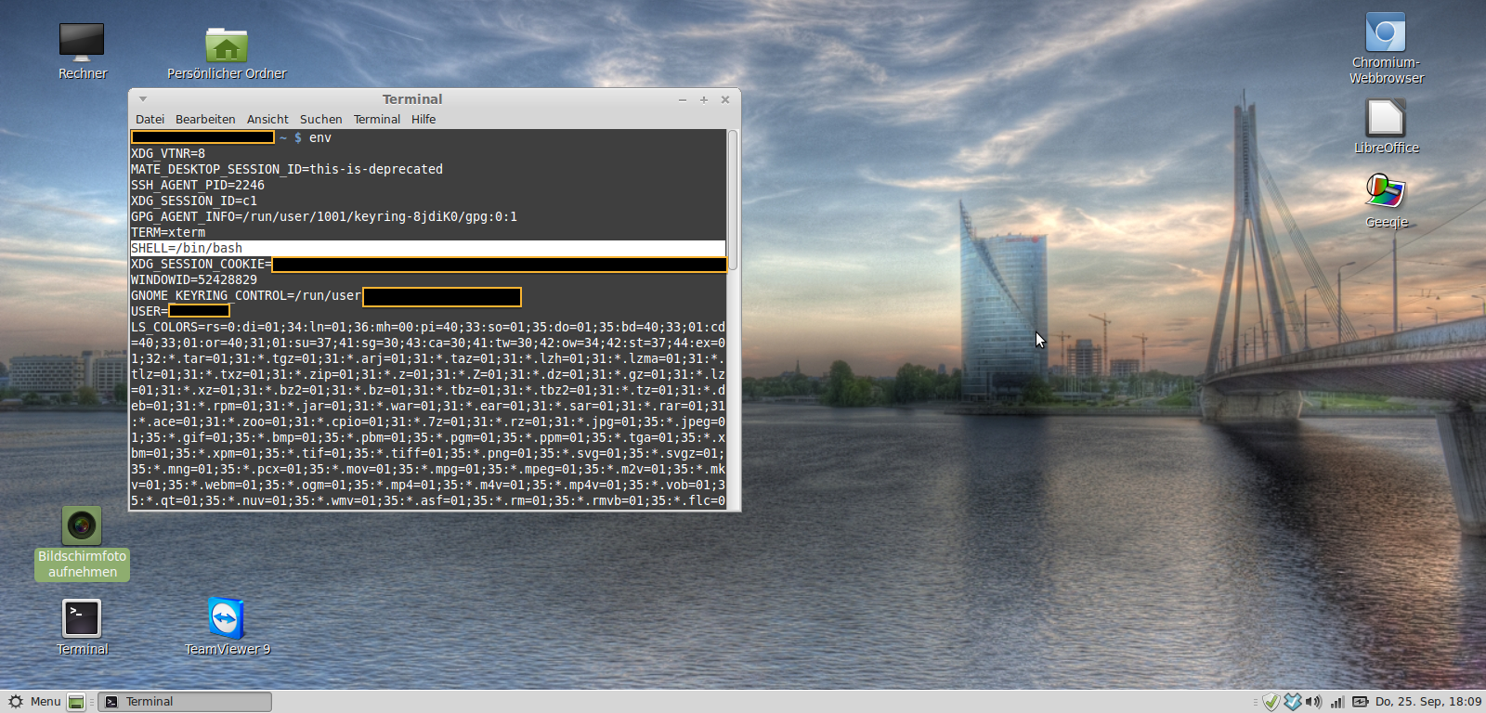Image resolution: width=1486 pixels, height=713 pixels.
Task: Click the volume speaker tray icon
Action: coord(1313,702)
